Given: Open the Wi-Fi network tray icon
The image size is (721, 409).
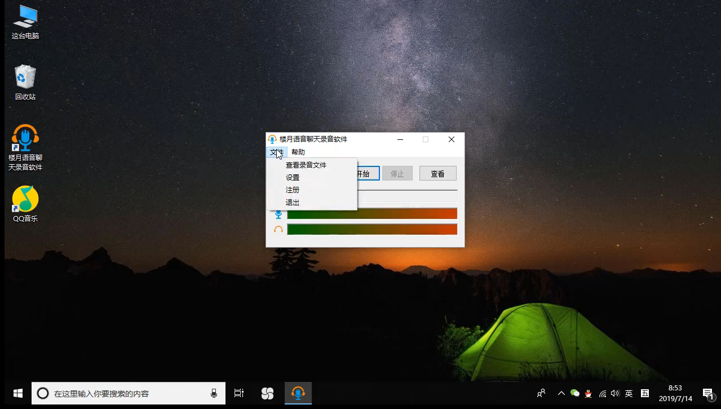Looking at the screenshot, I should pos(602,393).
